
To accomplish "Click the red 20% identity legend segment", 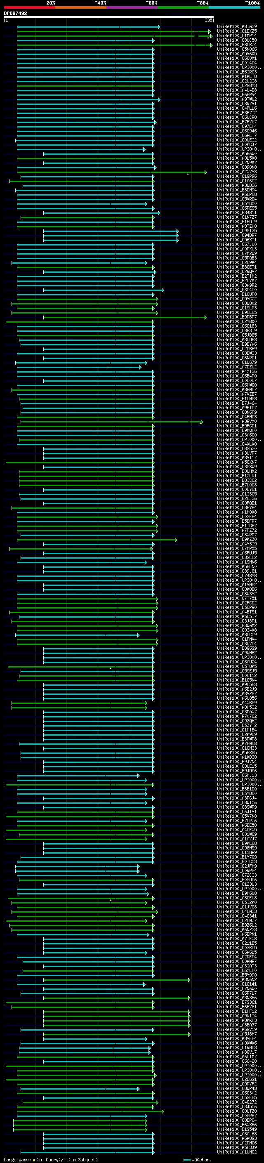I will (x=29, y=7).
